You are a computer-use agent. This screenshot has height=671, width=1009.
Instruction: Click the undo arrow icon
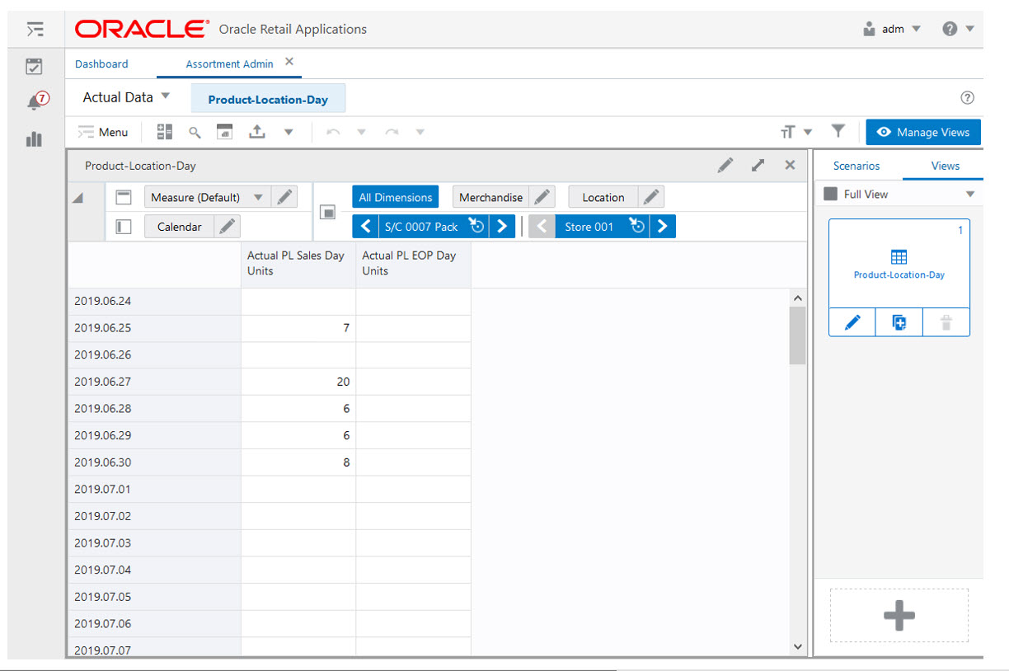pyautogui.click(x=333, y=132)
